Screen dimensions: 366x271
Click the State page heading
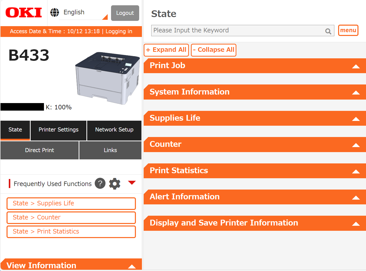[x=164, y=14]
